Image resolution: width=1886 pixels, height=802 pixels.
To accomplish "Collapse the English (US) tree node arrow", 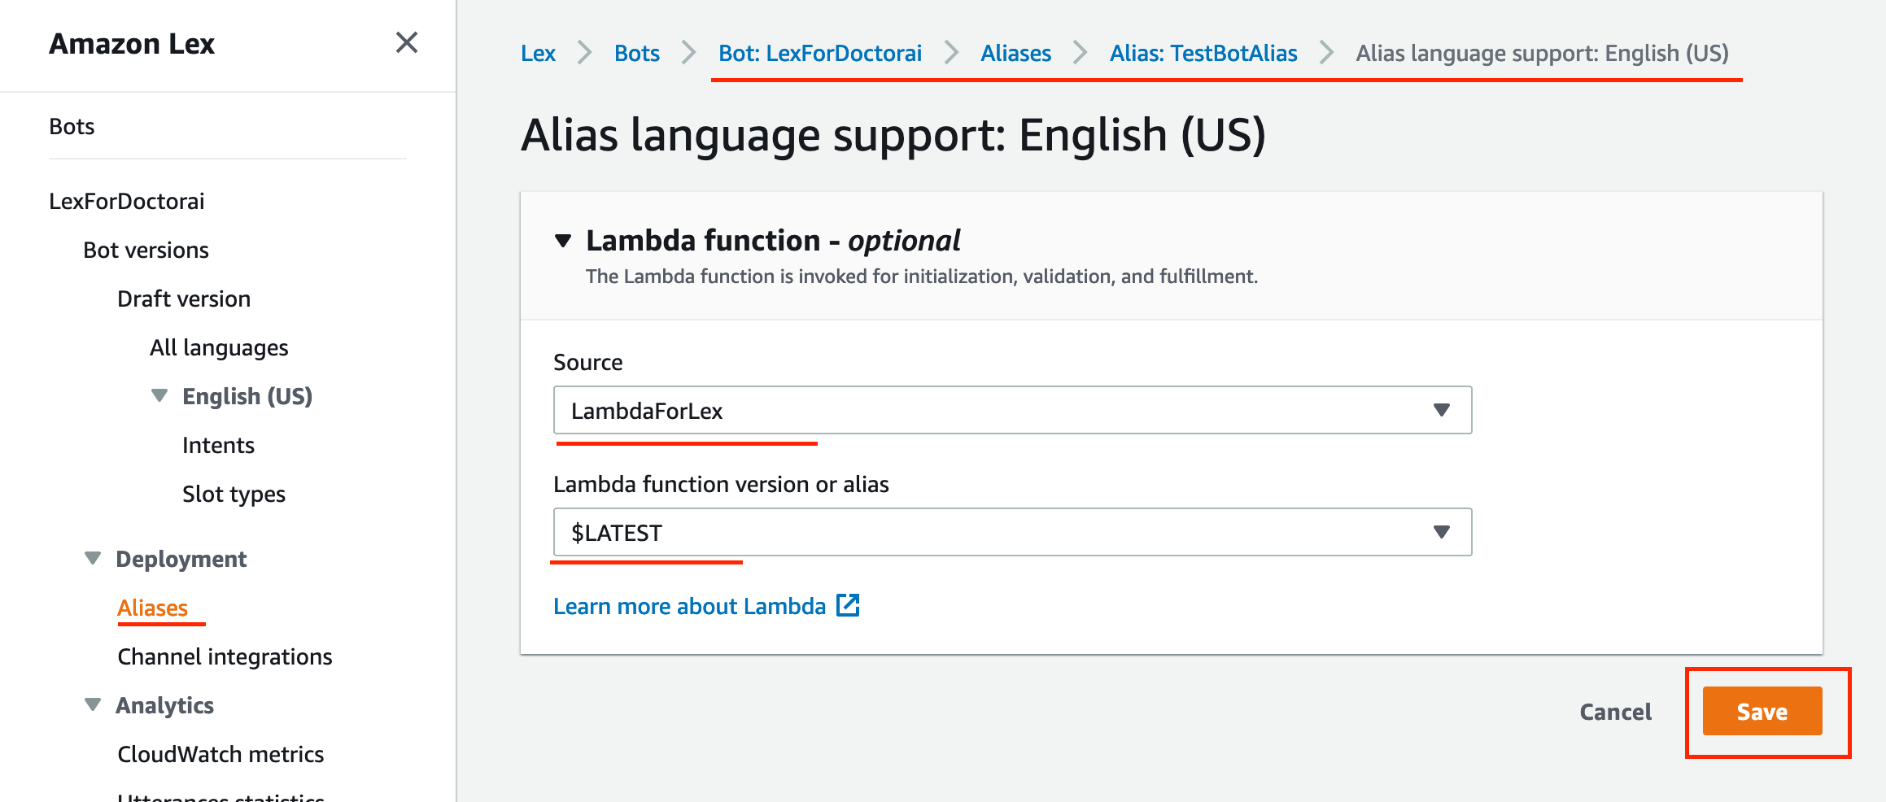I will click(x=159, y=396).
